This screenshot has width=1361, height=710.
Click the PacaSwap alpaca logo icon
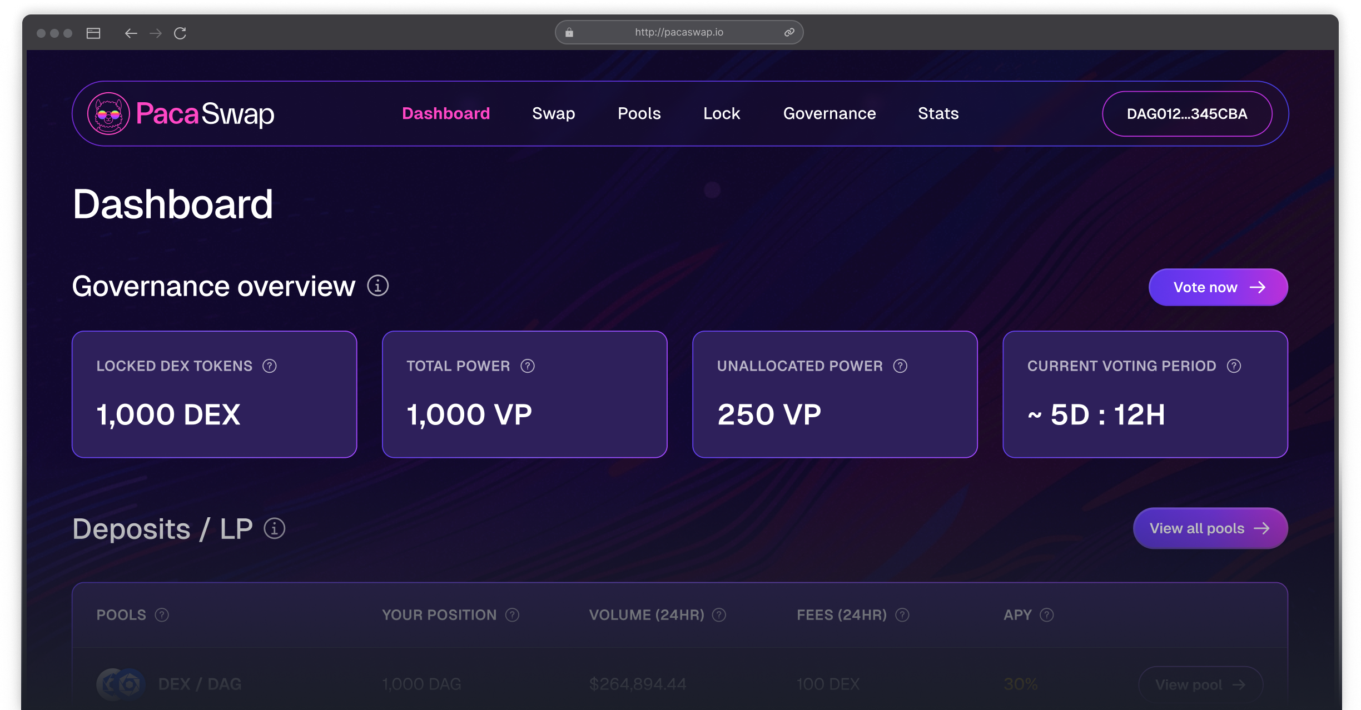click(x=108, y=114)
